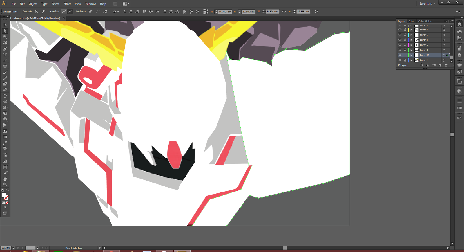This screenshot has width=464, height=252.
Task: Select the Eraser tool
Action: point(5,90)
